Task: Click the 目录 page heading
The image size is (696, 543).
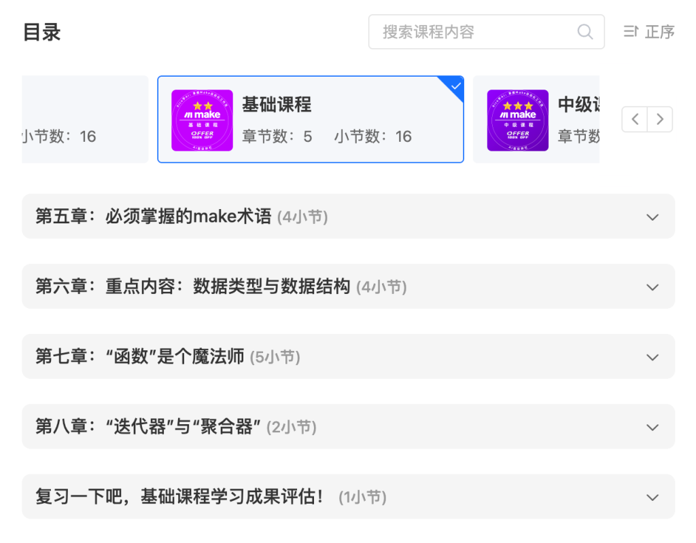Action: [x=41, y=32]
